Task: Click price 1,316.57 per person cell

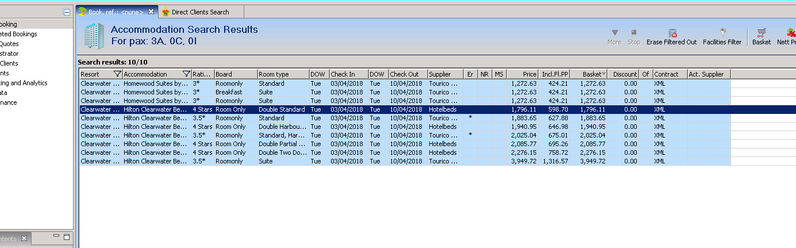Action: coord(555,161)
